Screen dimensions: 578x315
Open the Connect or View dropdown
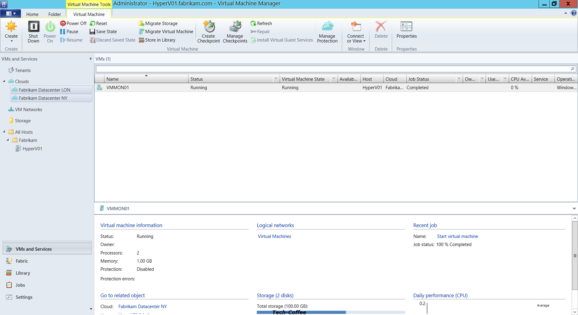[x=356, y=32]
